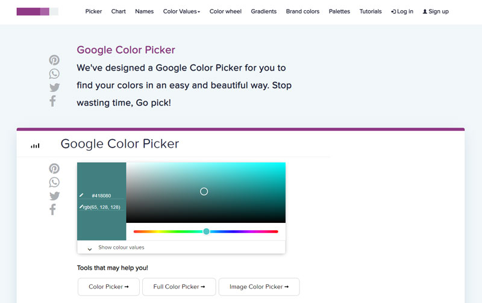Open the Color Picker tool button

pos(108,287)
